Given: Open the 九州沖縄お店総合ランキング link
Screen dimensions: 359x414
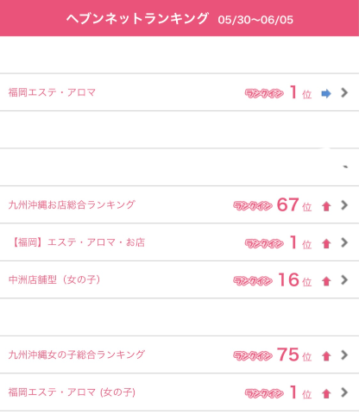Looking at the screenshot, I should point(72,204).
